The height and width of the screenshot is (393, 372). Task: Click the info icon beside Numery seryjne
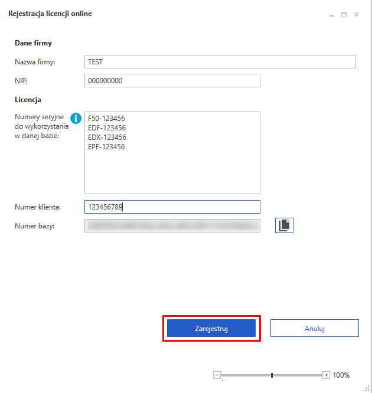click(x=76, y=118)
